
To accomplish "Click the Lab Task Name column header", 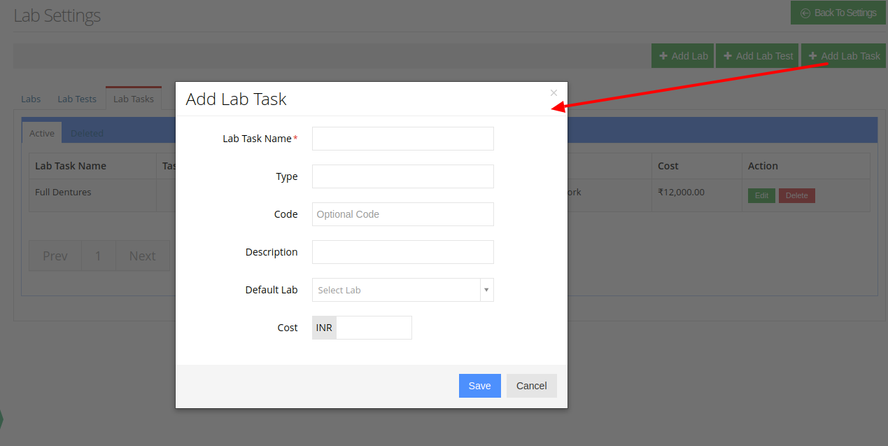I will [93, 166].
